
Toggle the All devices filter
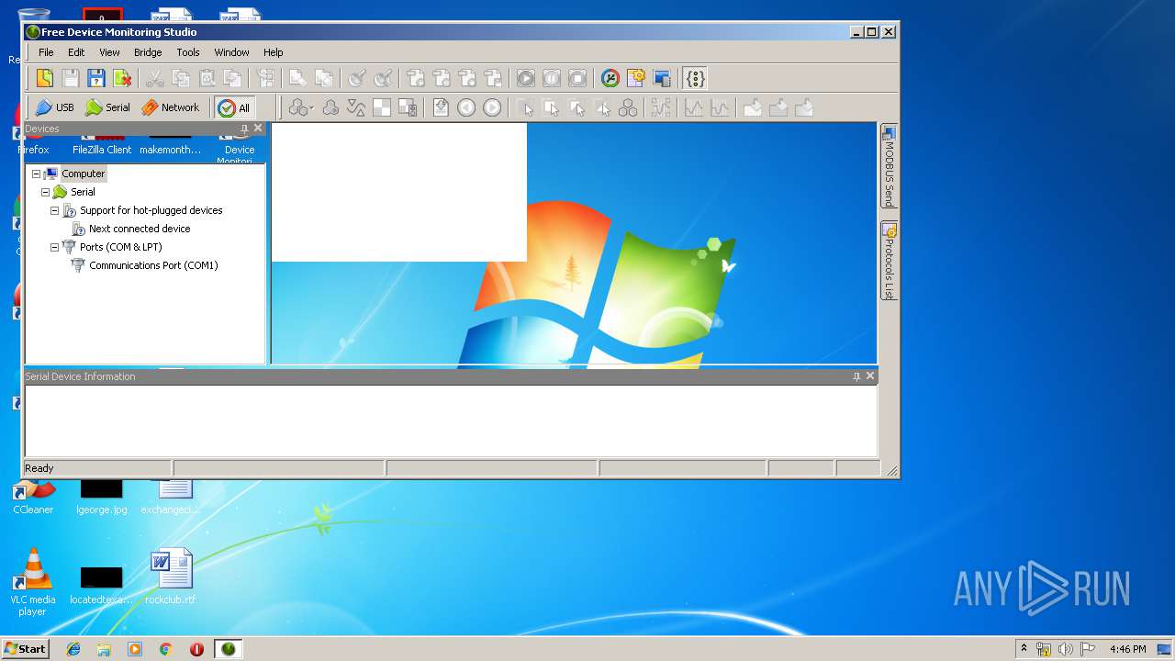pos(234,107)
